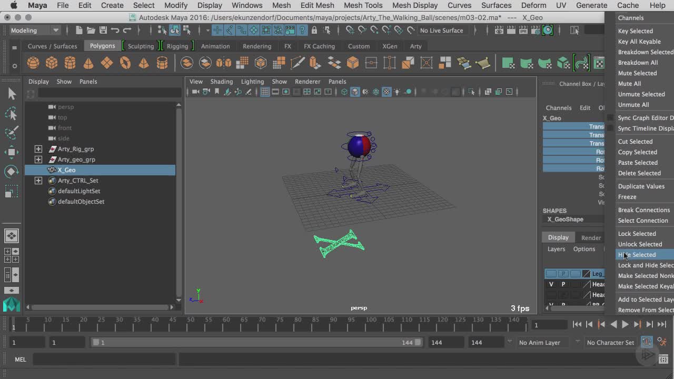Open the Modeling menu set dropdown
674x379 pixels.
(x=35, y=30)
